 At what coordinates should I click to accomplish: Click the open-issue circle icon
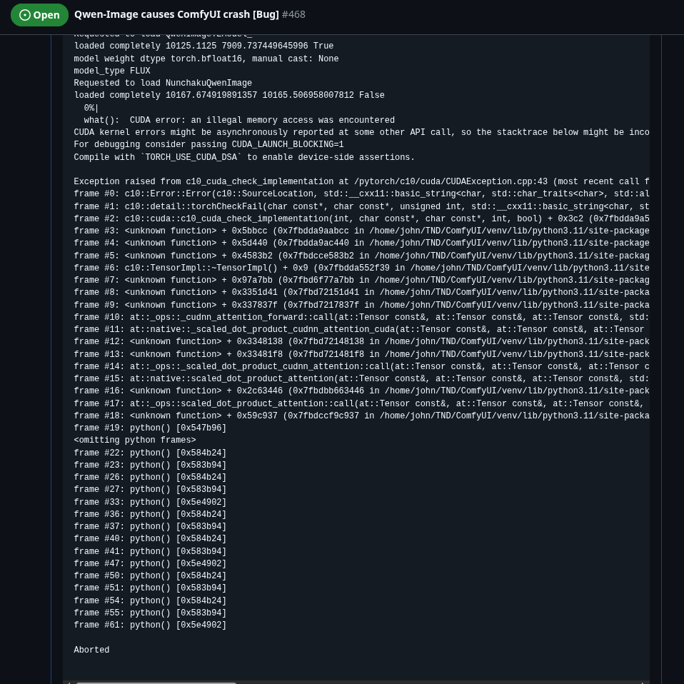[x=25, y=15]
